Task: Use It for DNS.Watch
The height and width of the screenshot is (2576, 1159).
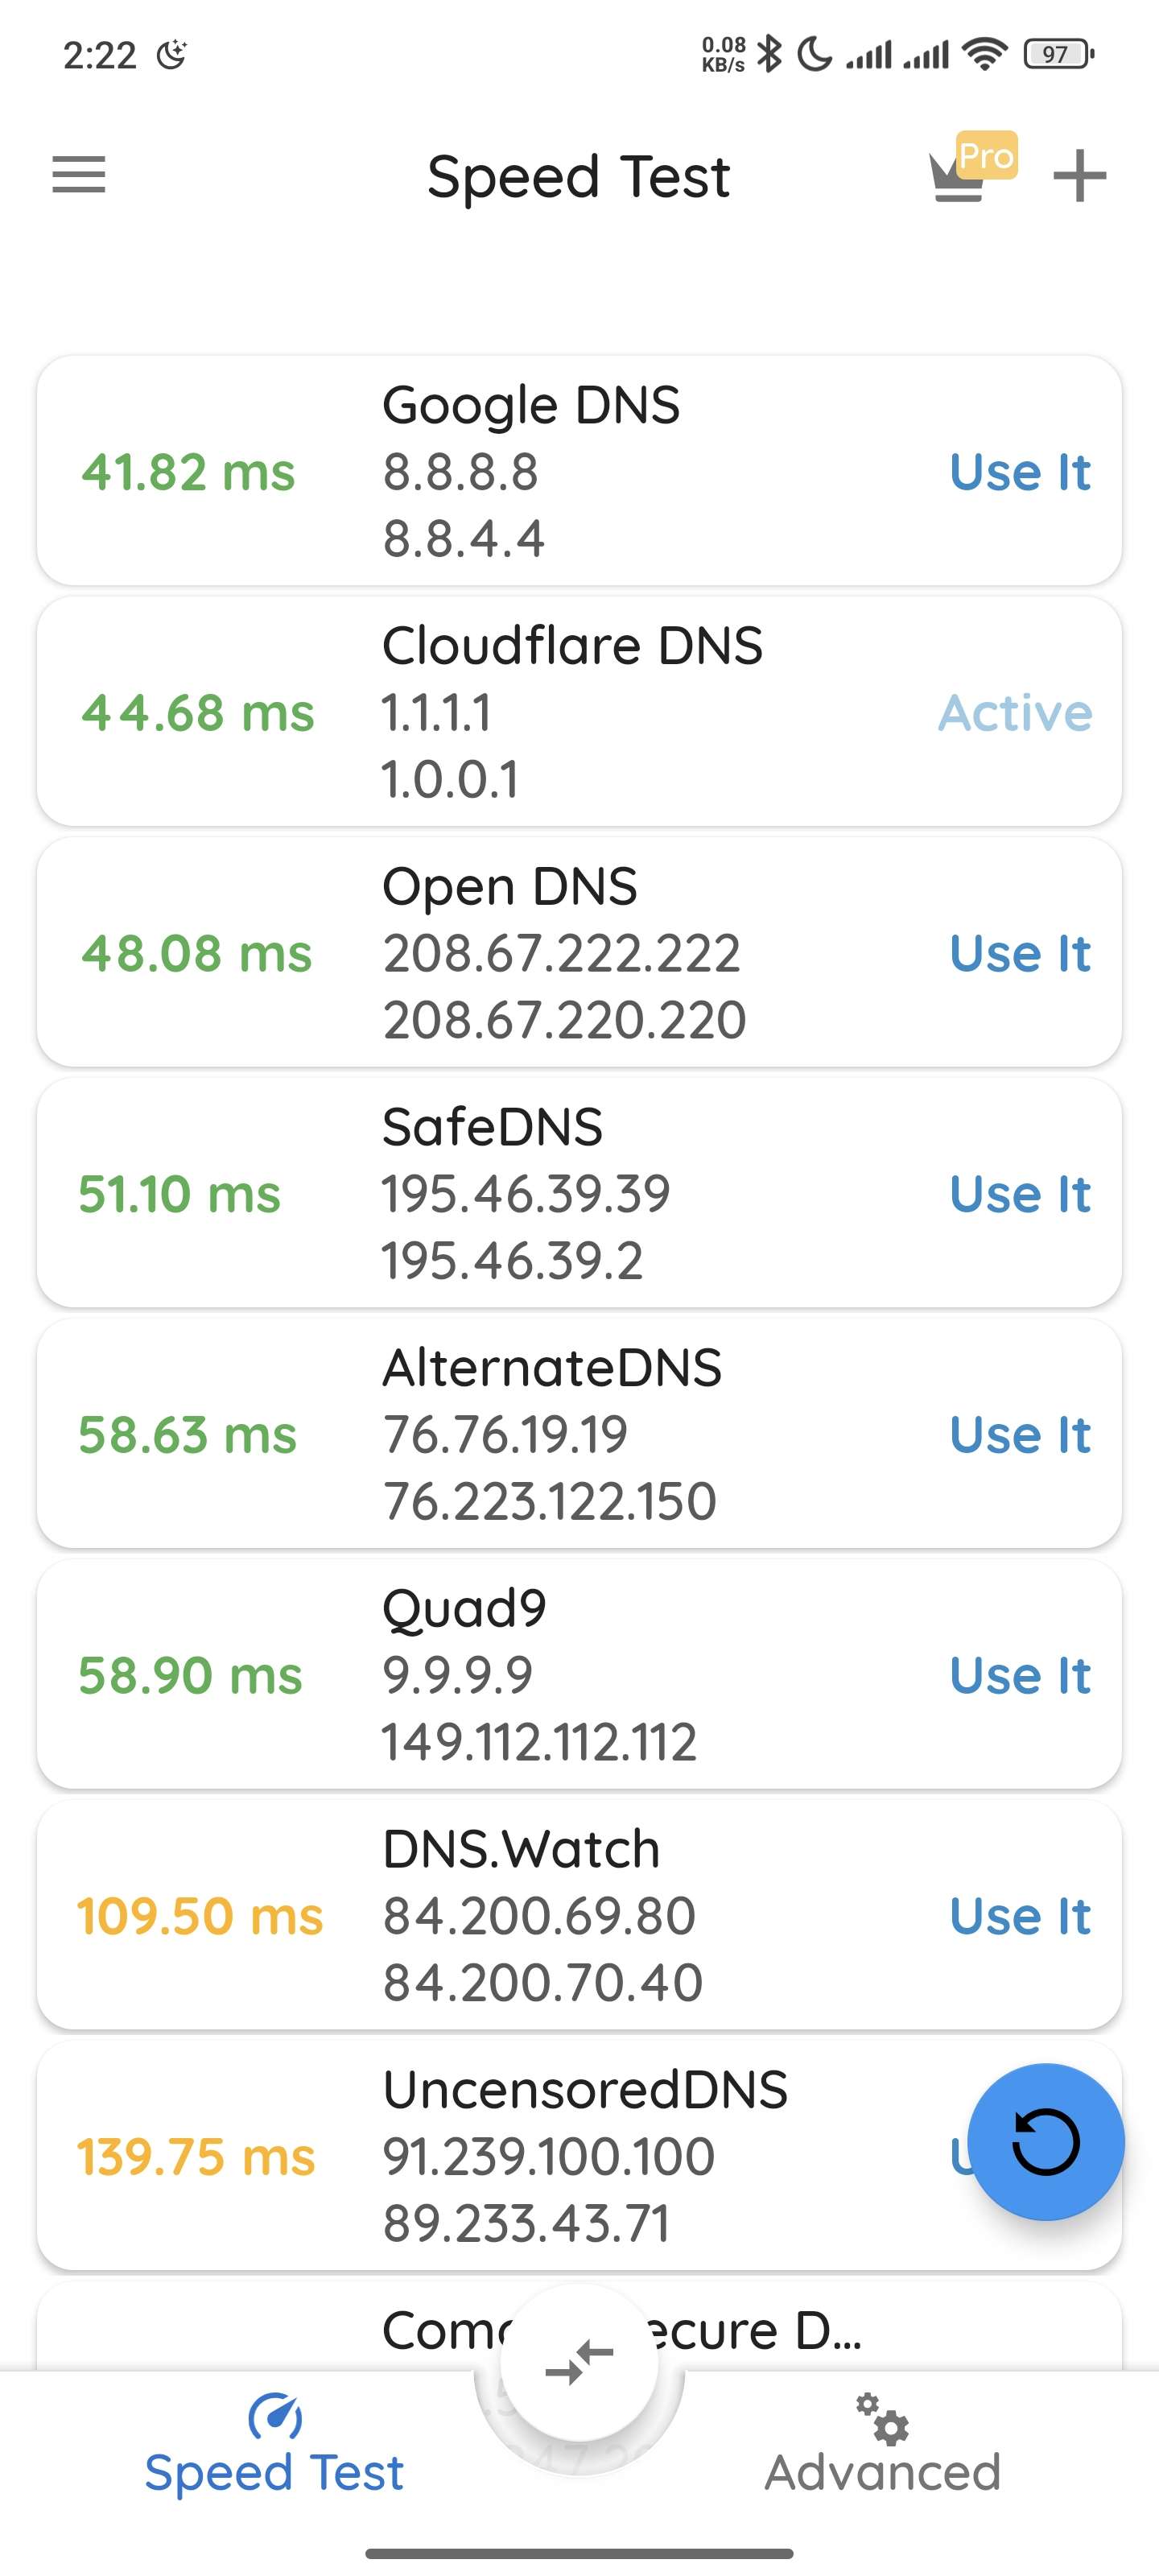Action: pos(1020,1916)
